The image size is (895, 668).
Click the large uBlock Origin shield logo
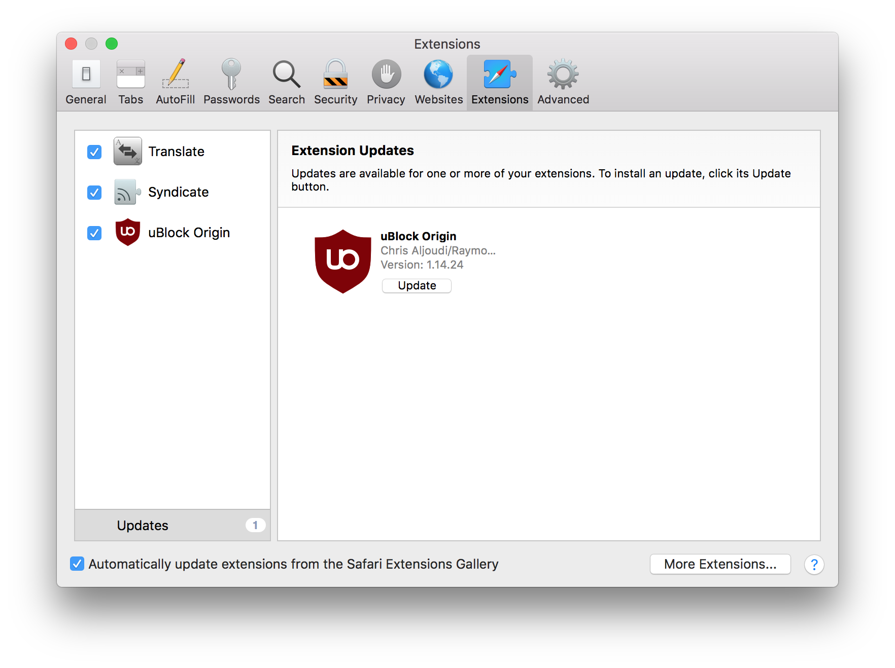coord(343,262)
